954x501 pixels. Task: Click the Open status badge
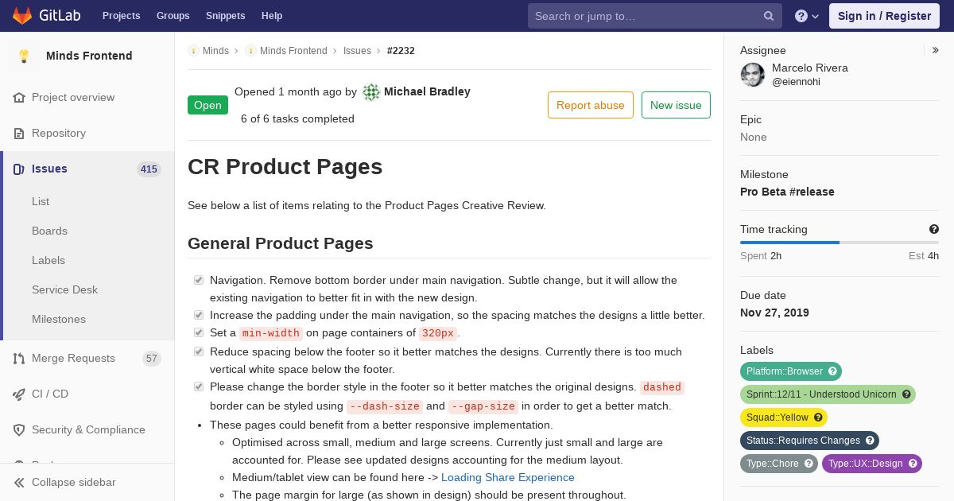click(207, 105)
